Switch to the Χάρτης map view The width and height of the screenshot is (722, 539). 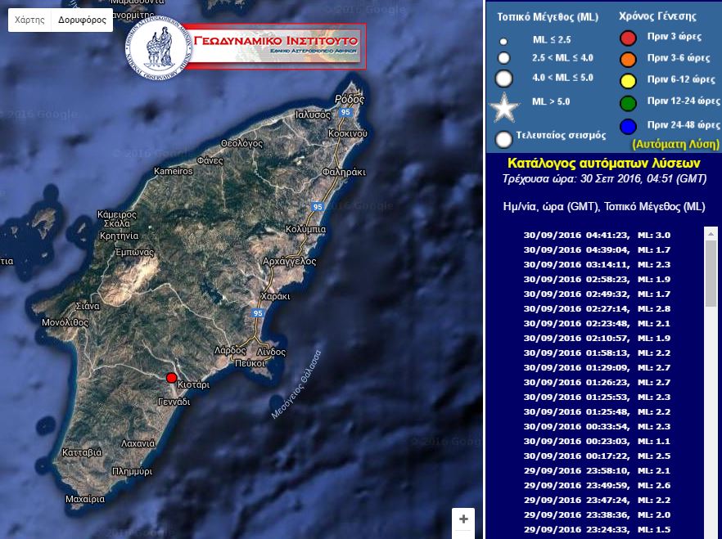[29, 19]
